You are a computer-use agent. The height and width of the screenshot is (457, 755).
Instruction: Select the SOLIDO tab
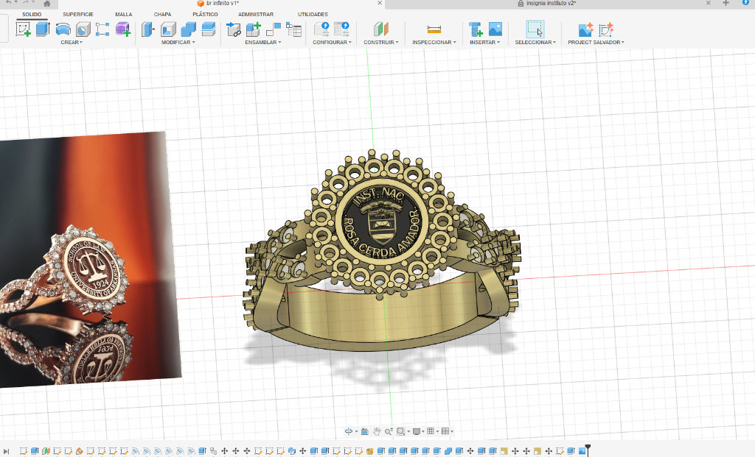[32, 15]
